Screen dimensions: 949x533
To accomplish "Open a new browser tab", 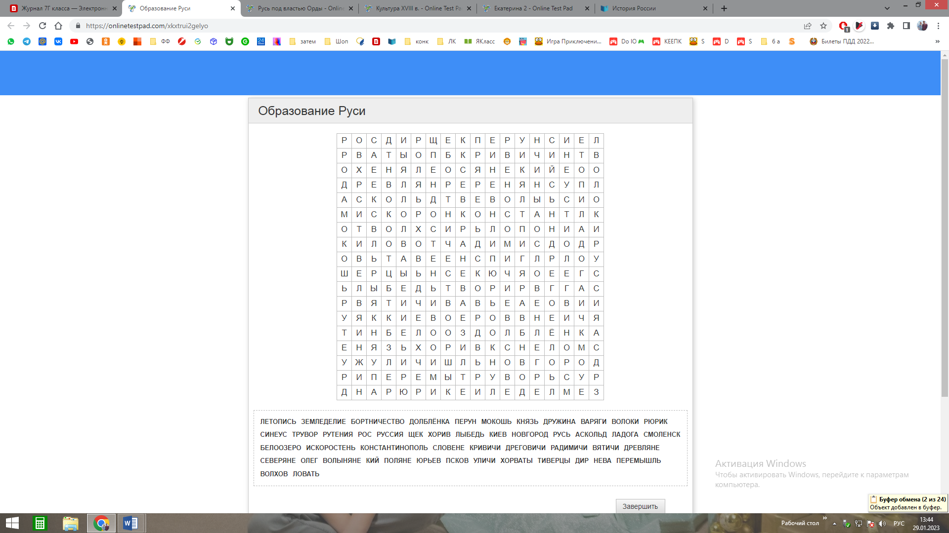I will click(724, 8).
